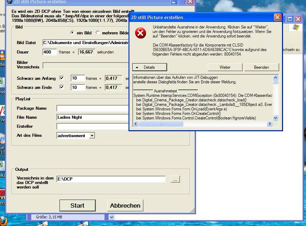This screenshot has height=226, width=306.
Task: Collapse the Details section in error dialog
Action: tap(150, 67)
